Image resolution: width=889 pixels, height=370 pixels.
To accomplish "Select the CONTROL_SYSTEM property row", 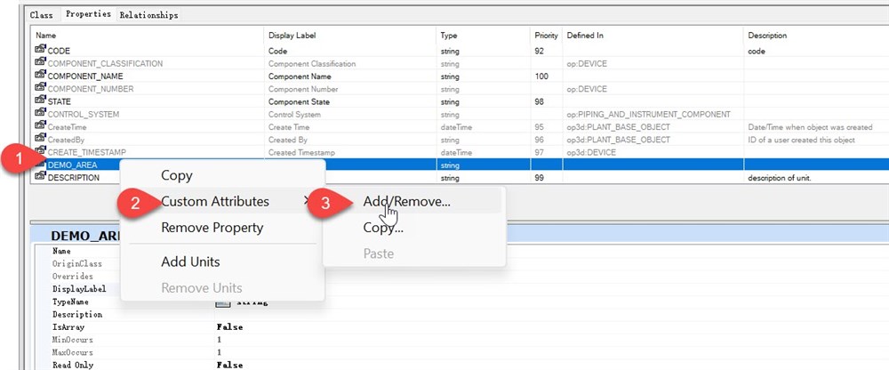I will [x=461, y=114].
